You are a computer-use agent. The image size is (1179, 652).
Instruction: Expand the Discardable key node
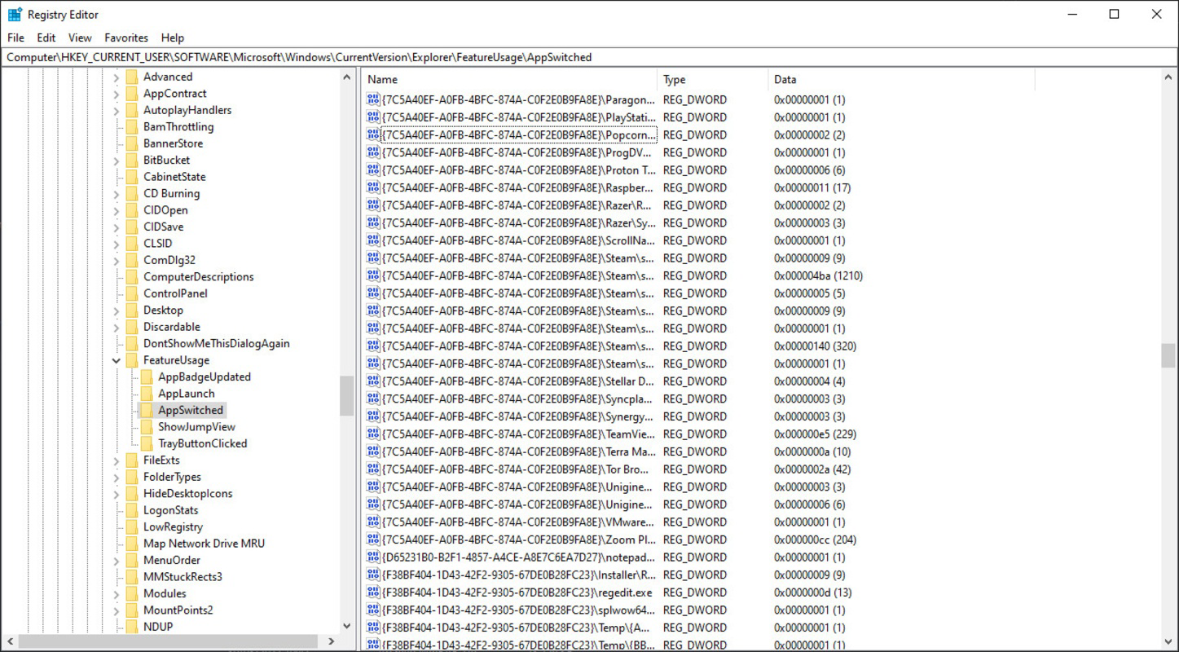pyautogui.click(x=116, y=327)
